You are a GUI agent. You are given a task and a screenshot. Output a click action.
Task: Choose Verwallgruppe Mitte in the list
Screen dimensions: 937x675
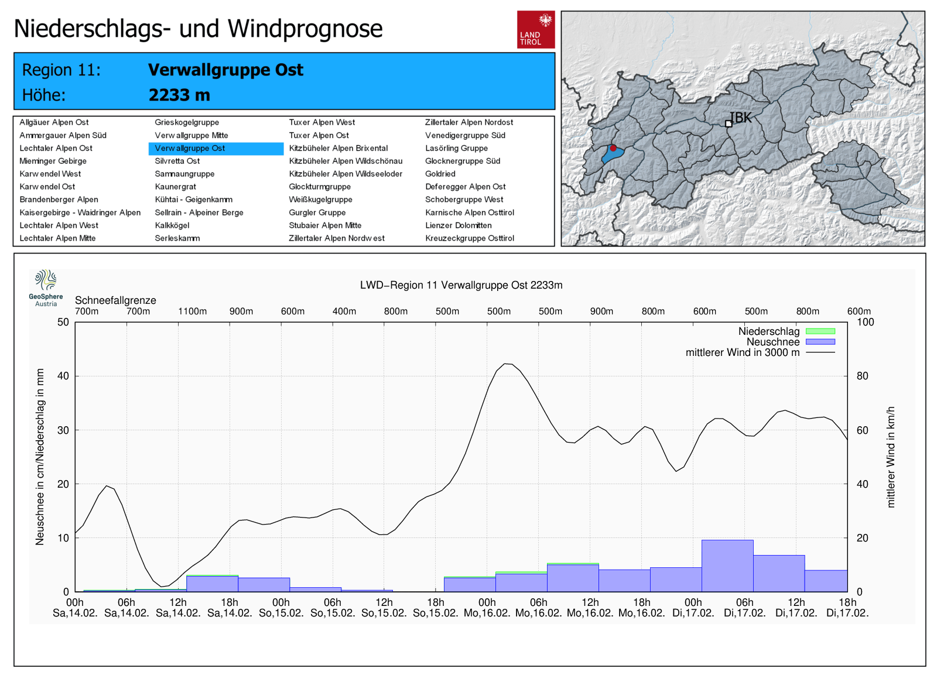tap(191, 135)
